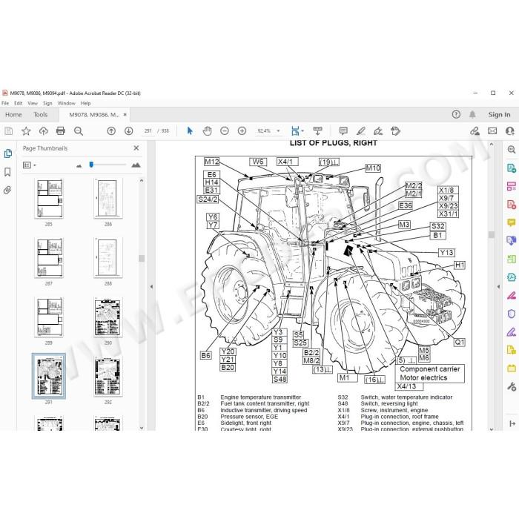The image size is (519, 519).
Task: Zoom out with minus icon
Action: 225,131
